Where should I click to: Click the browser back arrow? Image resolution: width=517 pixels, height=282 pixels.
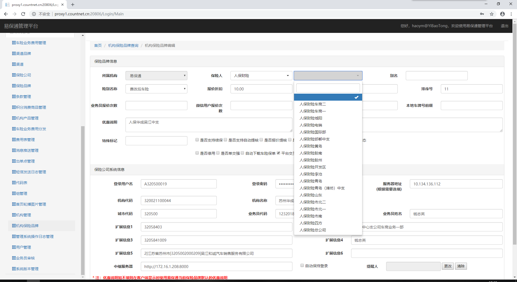pyautogui.click(x=6, y=14)
